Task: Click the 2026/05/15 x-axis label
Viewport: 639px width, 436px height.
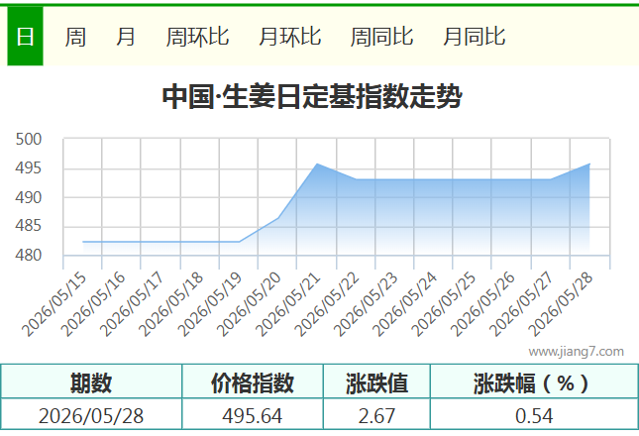Action: point(54,304)
